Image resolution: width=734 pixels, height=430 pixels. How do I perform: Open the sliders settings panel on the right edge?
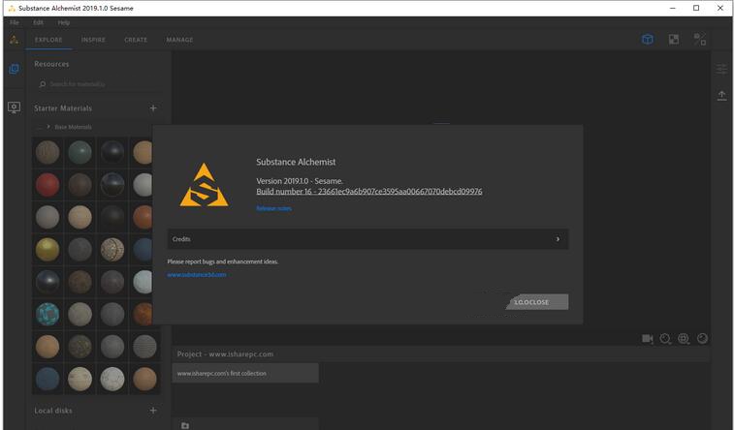[x=721, y=69]
